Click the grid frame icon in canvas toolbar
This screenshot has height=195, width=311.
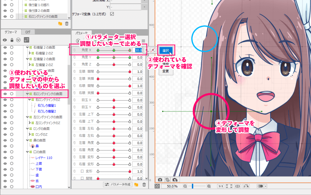coord(238,186)
